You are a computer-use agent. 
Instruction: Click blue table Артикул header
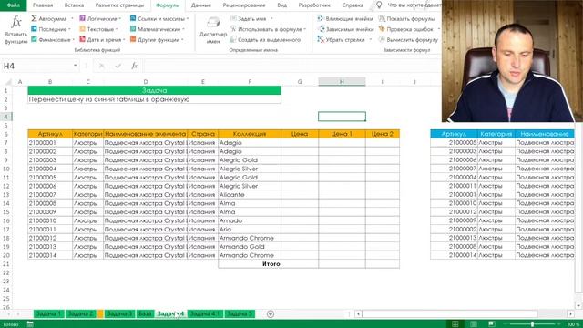[x=454, y=134]
